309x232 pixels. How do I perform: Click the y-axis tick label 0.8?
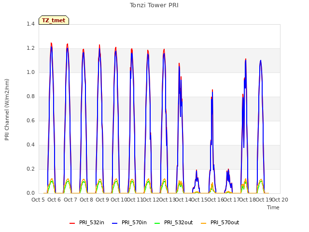click(x=30, y=97)
